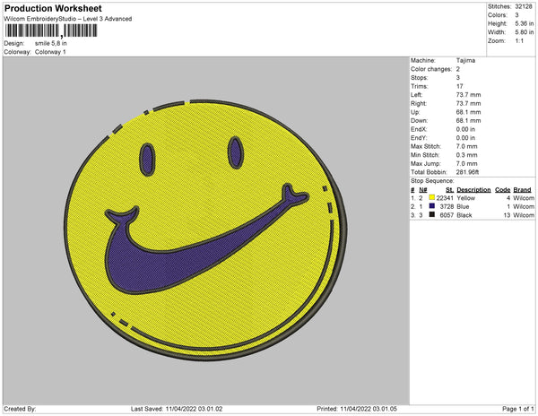This screenshot has width=538, height=416.
Task: Click the 'Colorway 1' value
Action: [50, 52]
